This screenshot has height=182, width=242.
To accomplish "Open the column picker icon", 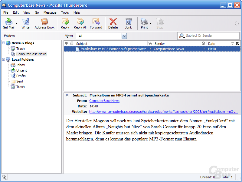I will click(x=238, y=43).
